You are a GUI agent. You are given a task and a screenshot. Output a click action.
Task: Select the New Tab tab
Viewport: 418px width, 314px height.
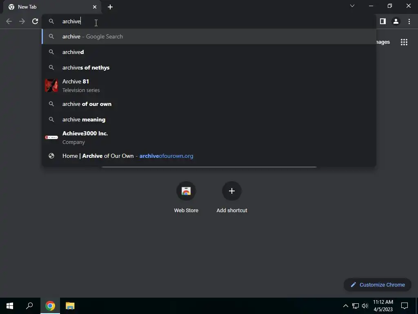(52, 7)
